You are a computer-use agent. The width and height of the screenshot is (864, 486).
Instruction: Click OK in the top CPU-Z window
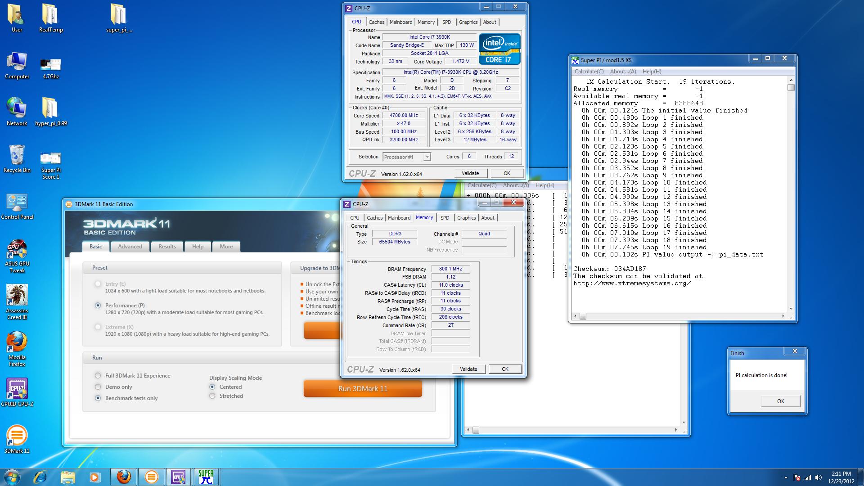(x=507, y=173)
